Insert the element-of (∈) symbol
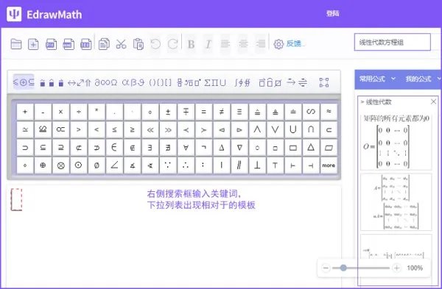The width and height of the screenshot is (442, 289). 114,148
